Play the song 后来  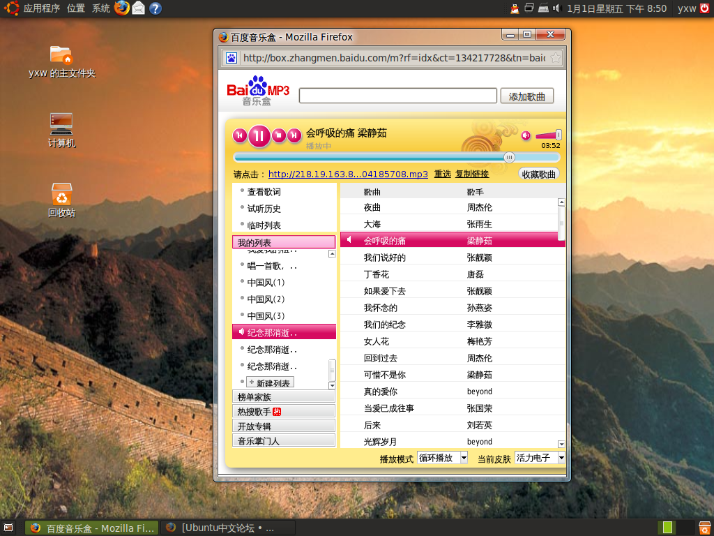coord(453,425)
